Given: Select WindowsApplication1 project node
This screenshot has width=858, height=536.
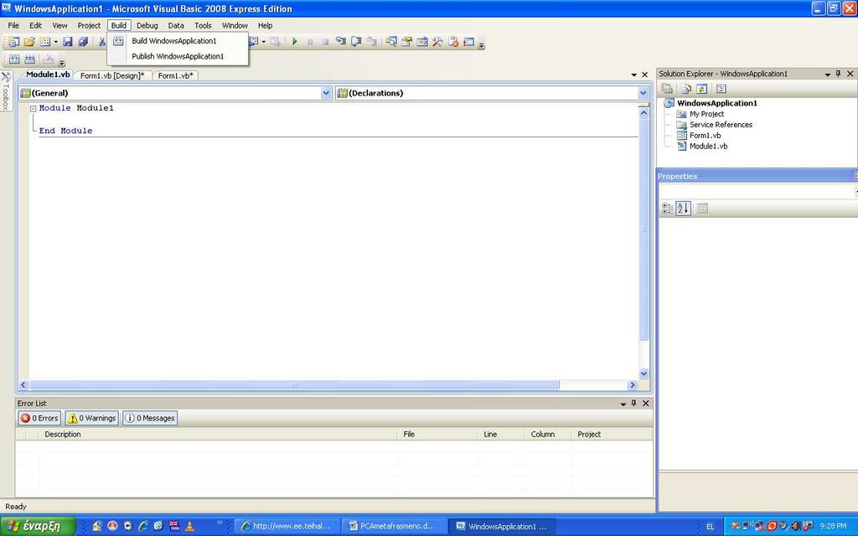Looking at the screenshot, I should pyautogui.click(x=717, y=103).
